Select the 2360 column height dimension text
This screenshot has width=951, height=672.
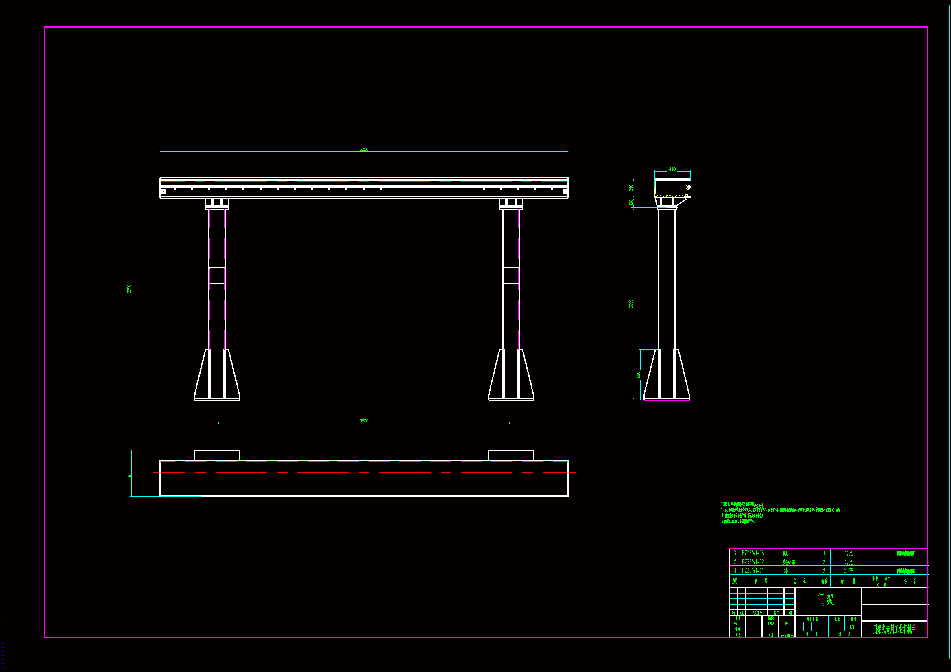(631, 304)
